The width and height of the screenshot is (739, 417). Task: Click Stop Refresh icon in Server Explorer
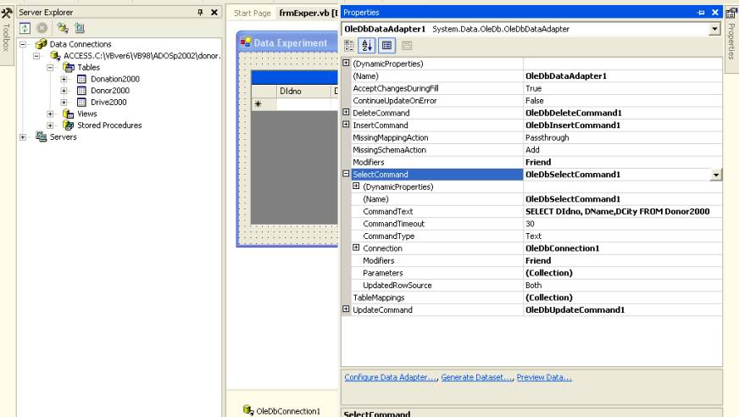click(x=42, y=28)
